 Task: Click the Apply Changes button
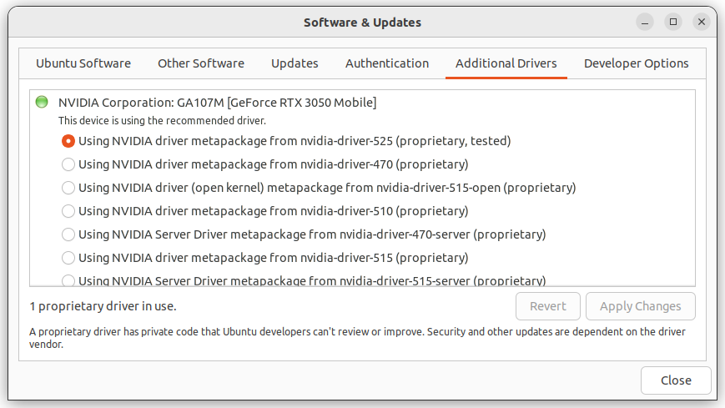click(x=641, y=306)
